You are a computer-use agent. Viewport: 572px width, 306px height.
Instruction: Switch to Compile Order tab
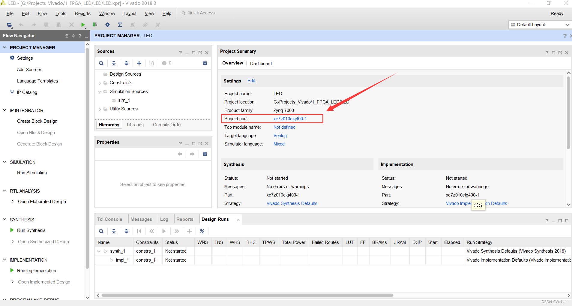167,125
